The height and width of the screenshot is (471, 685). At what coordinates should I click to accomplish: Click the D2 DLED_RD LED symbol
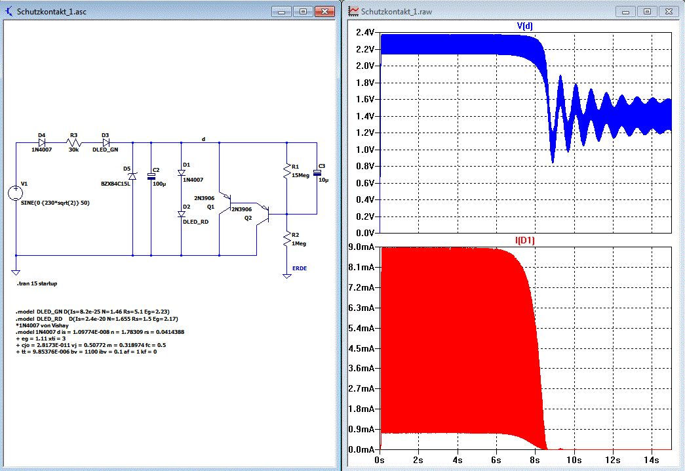point(182,215)
